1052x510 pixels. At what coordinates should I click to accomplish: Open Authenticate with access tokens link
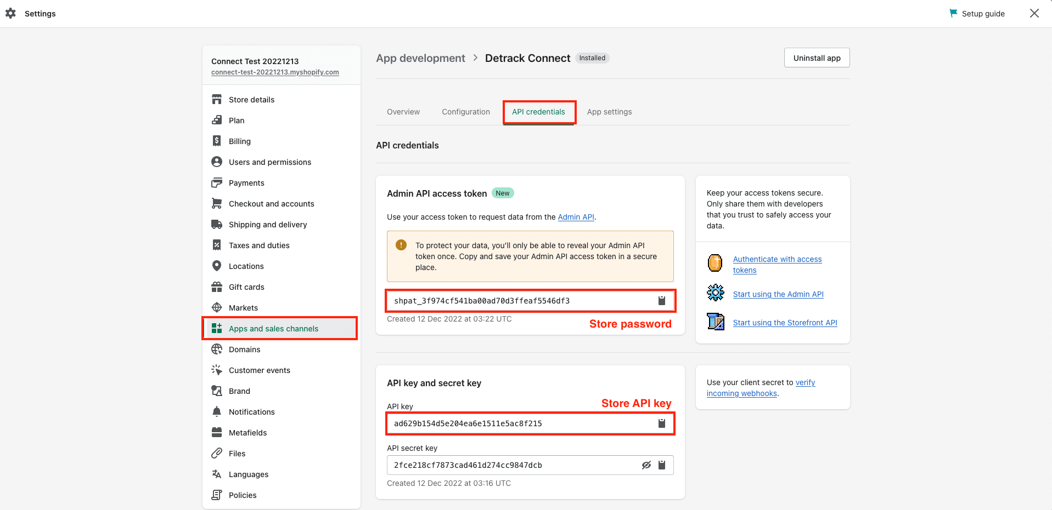point(777,265)
